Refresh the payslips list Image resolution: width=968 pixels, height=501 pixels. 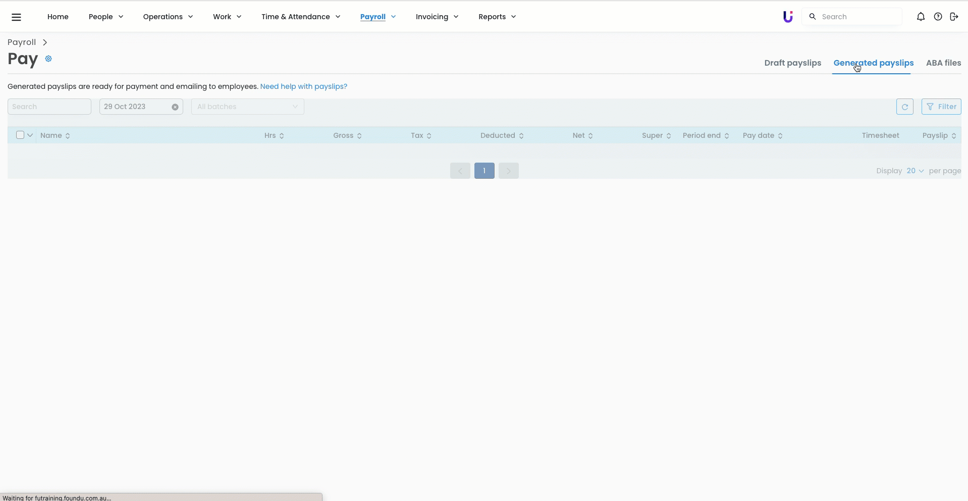click(x=904, y=107)
